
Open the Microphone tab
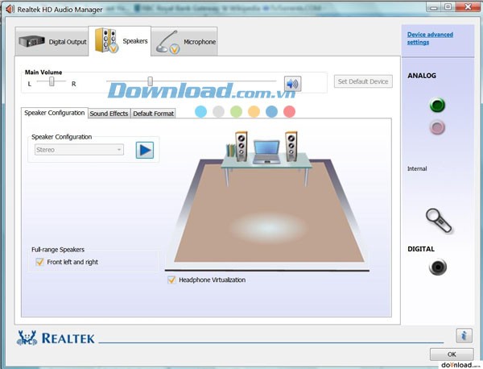coord(184,42)
